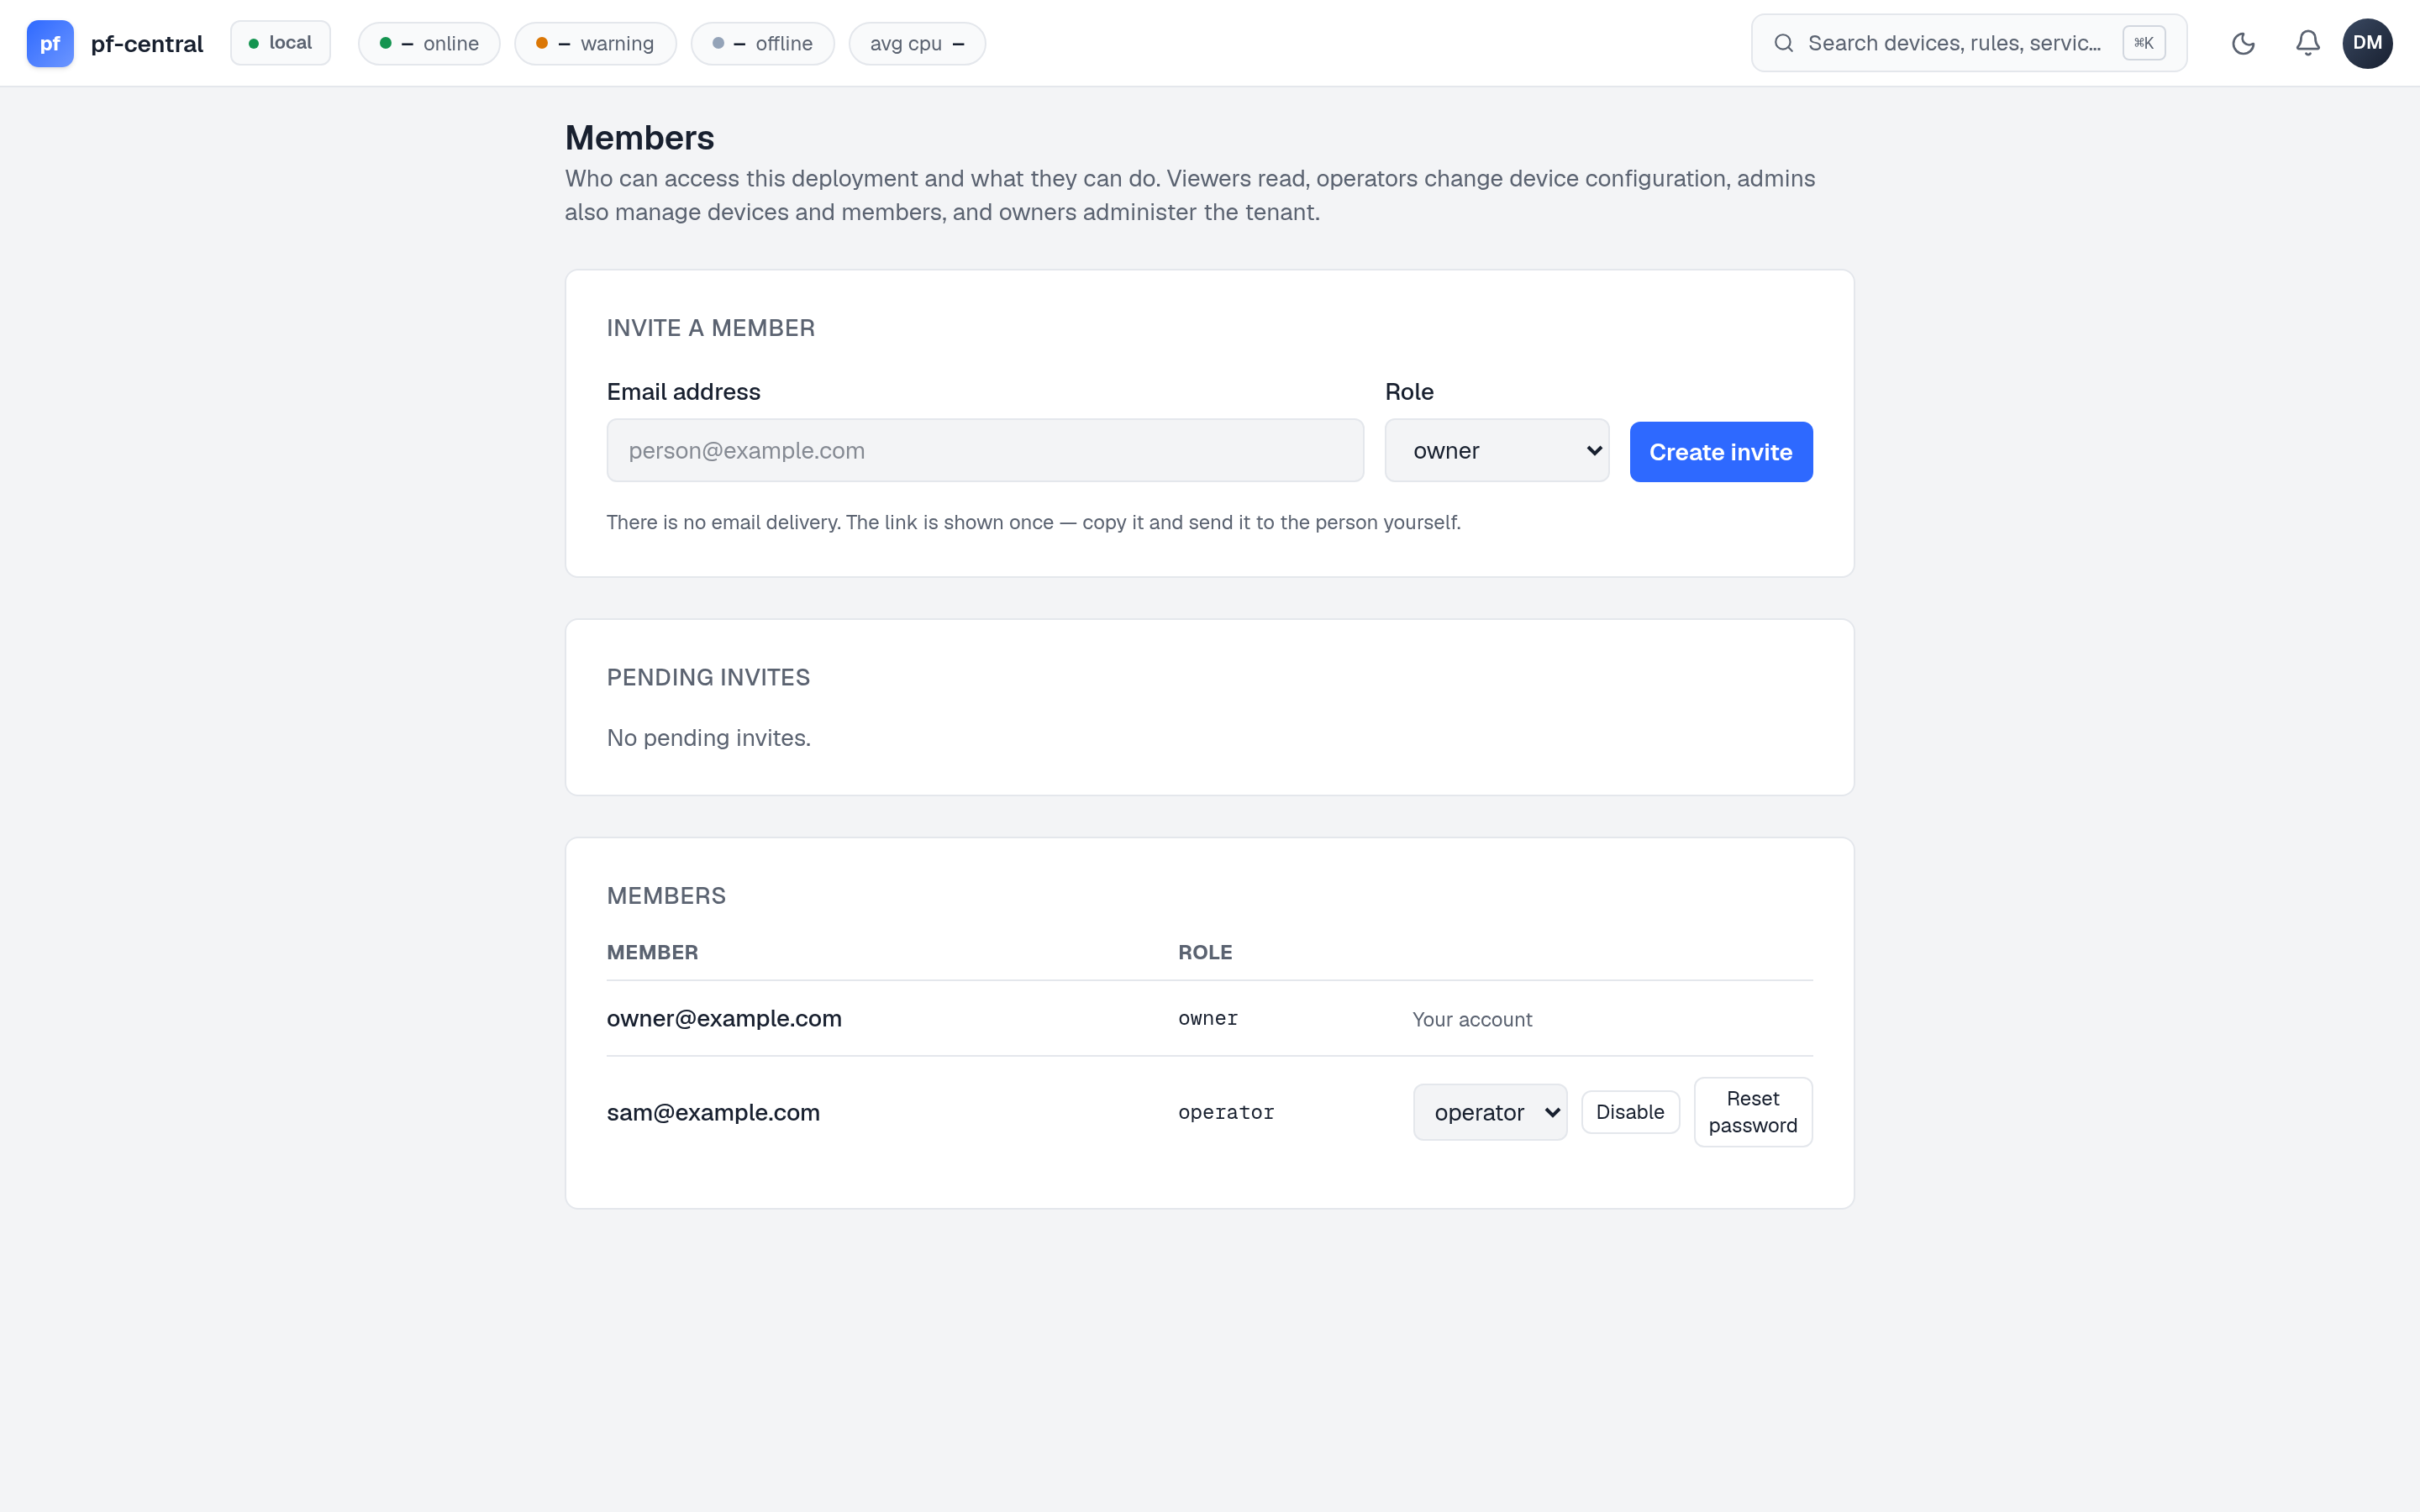Viewport: 2420px width, 1512px height.
Task: Click sam@example.com in members table
Action: (x=713, y=1112)
